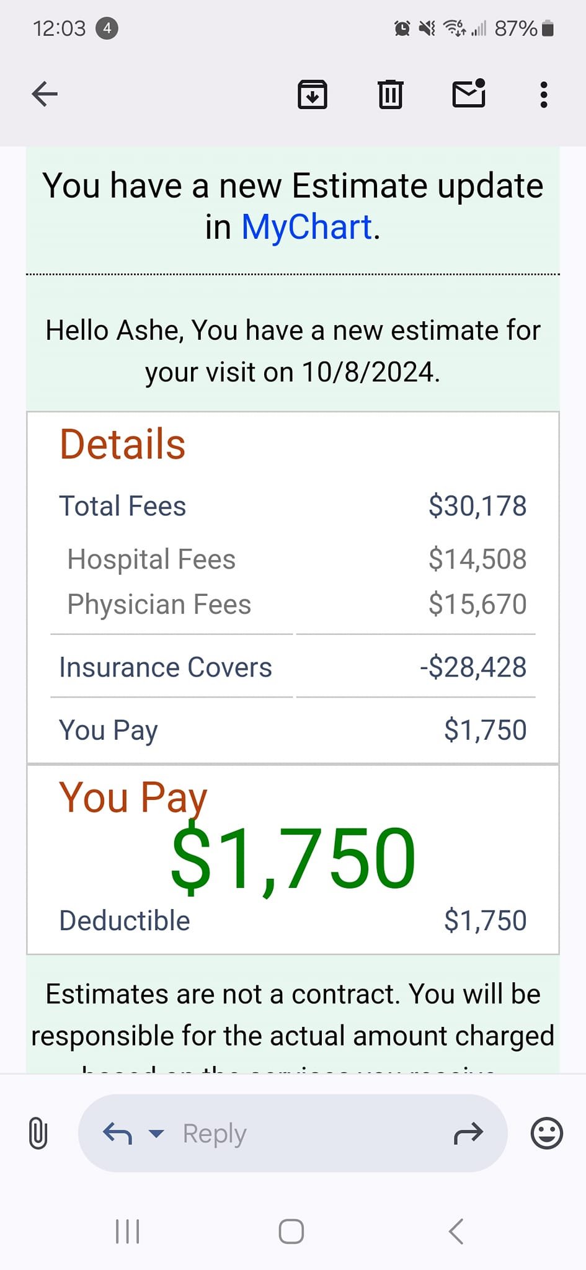586x1270 pixels.
Task: Open the three-dot more options menu
Action: pyautogui.click(x=544, y=94)
